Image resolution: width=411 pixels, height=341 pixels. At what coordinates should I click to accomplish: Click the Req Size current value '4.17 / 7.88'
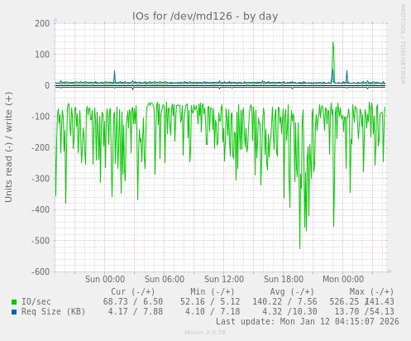pyautogui.click(x=136, y=312)
